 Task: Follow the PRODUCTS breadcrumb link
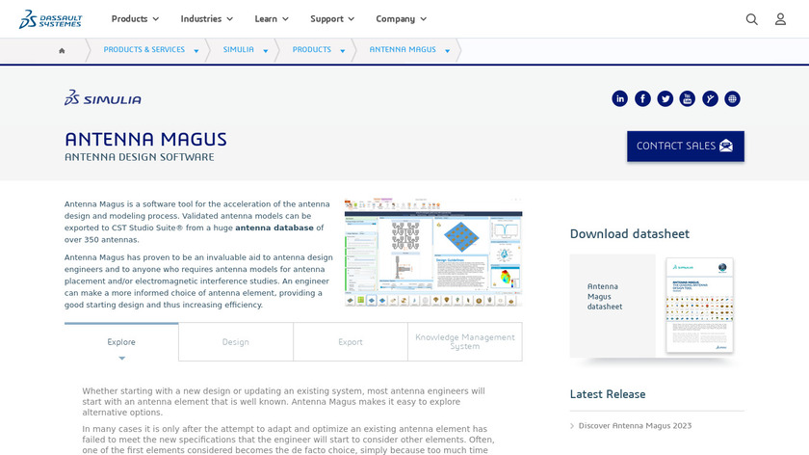[312, 49]
